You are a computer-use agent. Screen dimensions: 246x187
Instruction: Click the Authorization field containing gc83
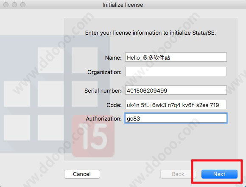(x=176, y=118)
